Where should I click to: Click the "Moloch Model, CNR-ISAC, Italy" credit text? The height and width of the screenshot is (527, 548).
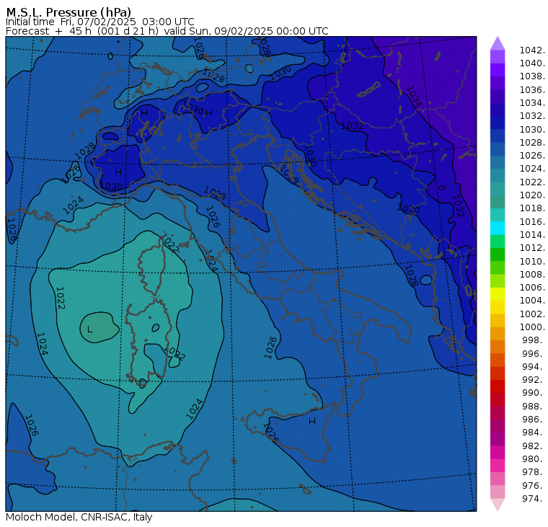79,517
